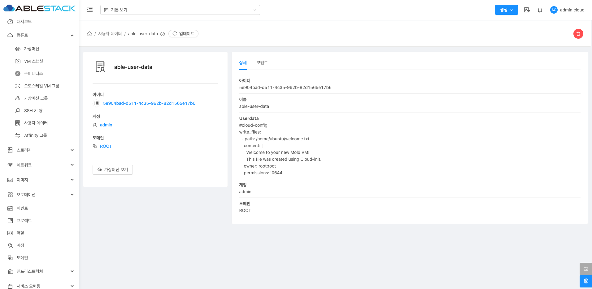Image resolution: width=592 pixels, height=289 pixels.
Task: Switch to the 코멘트 tab
Action: tap(262, 63)
